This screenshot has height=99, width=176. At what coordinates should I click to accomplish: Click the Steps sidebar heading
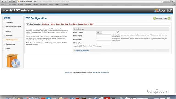click(x=7, y=18)
